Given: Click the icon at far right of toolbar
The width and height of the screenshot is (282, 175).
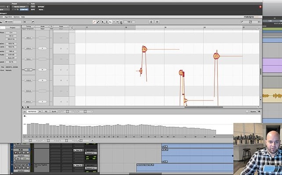Looking at the screenshot, I should pyautogui.click(x=259, y=22).
